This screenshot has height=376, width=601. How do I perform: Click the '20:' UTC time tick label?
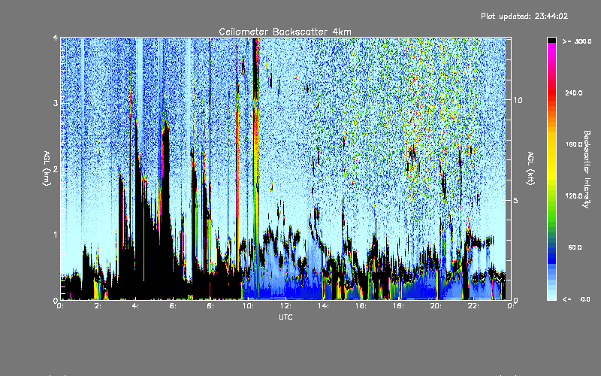436,306
